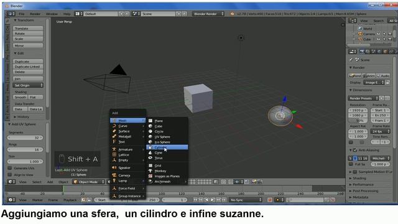The image size is (398, 224).
Task: Click the Plane mesh icon
Action: pos(150,121)
